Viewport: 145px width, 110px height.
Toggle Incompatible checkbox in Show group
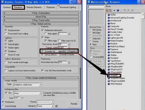pos(91,57)
